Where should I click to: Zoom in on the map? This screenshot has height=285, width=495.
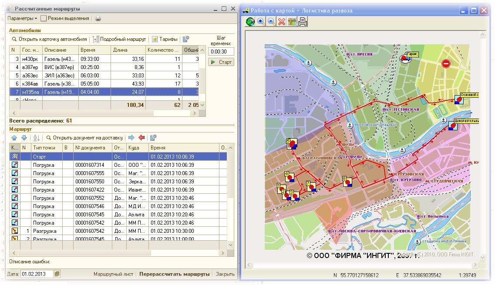coord(261,22)
